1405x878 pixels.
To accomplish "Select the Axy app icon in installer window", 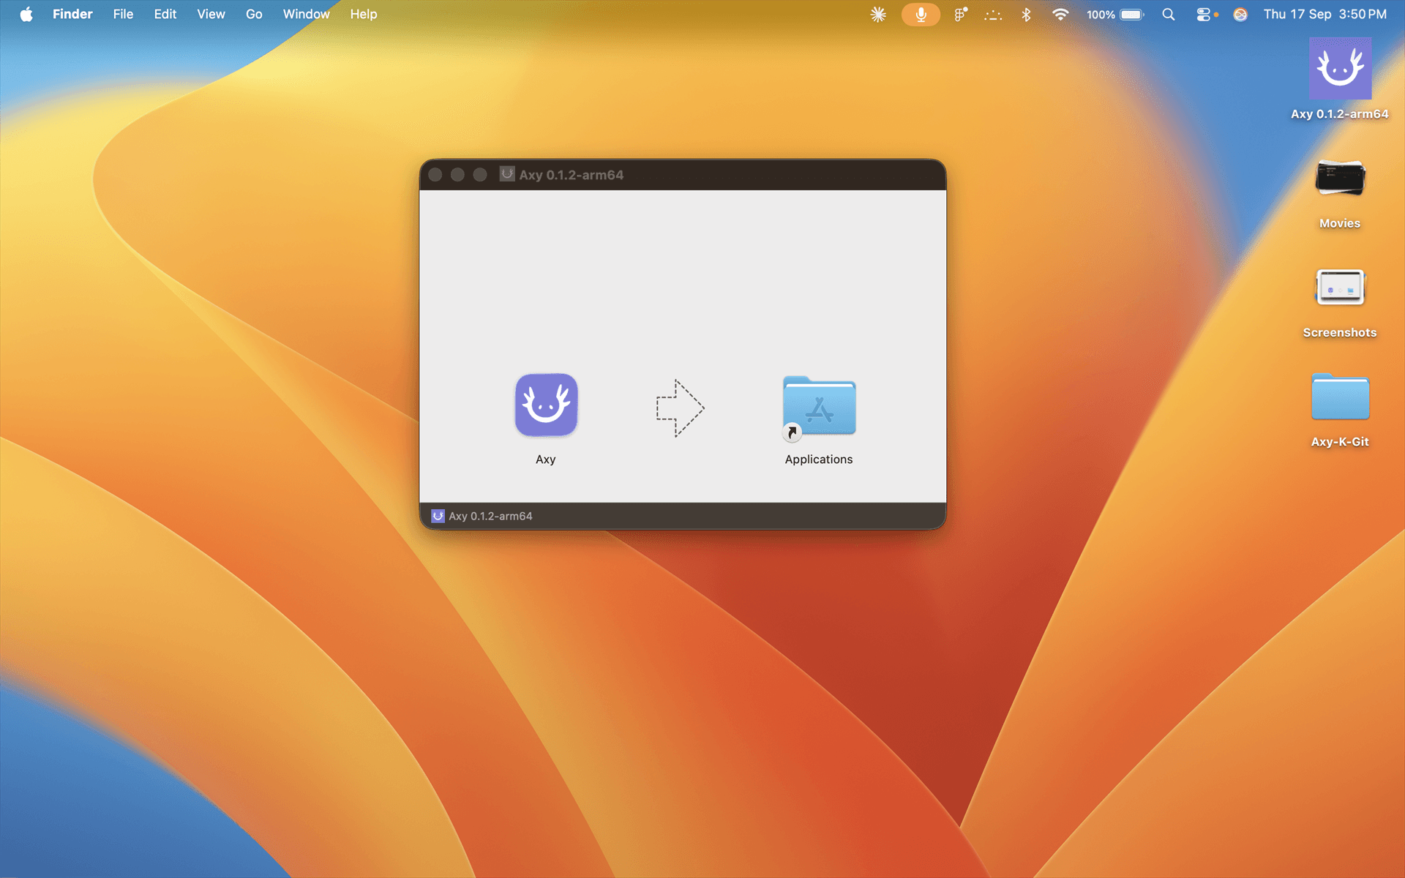I will pos(546,405).
